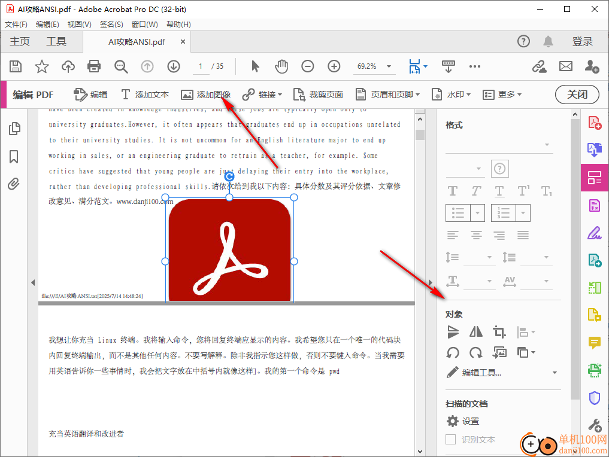Close the AI攻略ANSI.pdf document tab
This screenshot has height=457, width=609.
click(183, 41)
